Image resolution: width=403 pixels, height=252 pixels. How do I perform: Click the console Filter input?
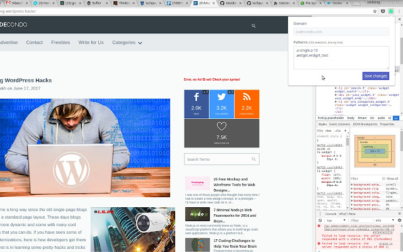(361, 220)
